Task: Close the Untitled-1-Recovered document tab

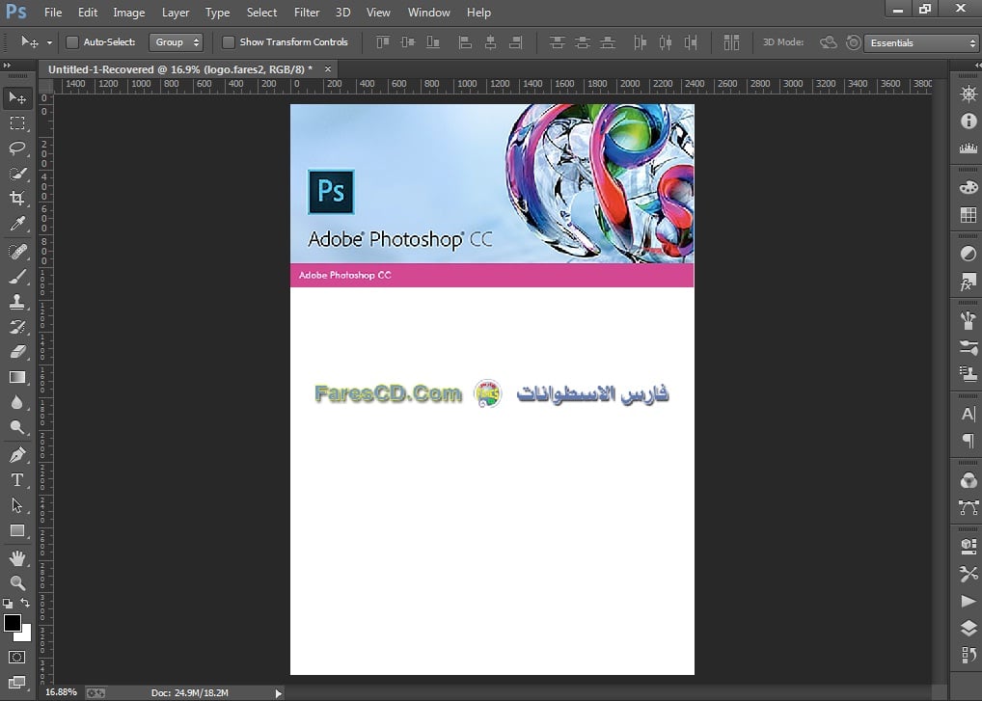Action: 328,68
